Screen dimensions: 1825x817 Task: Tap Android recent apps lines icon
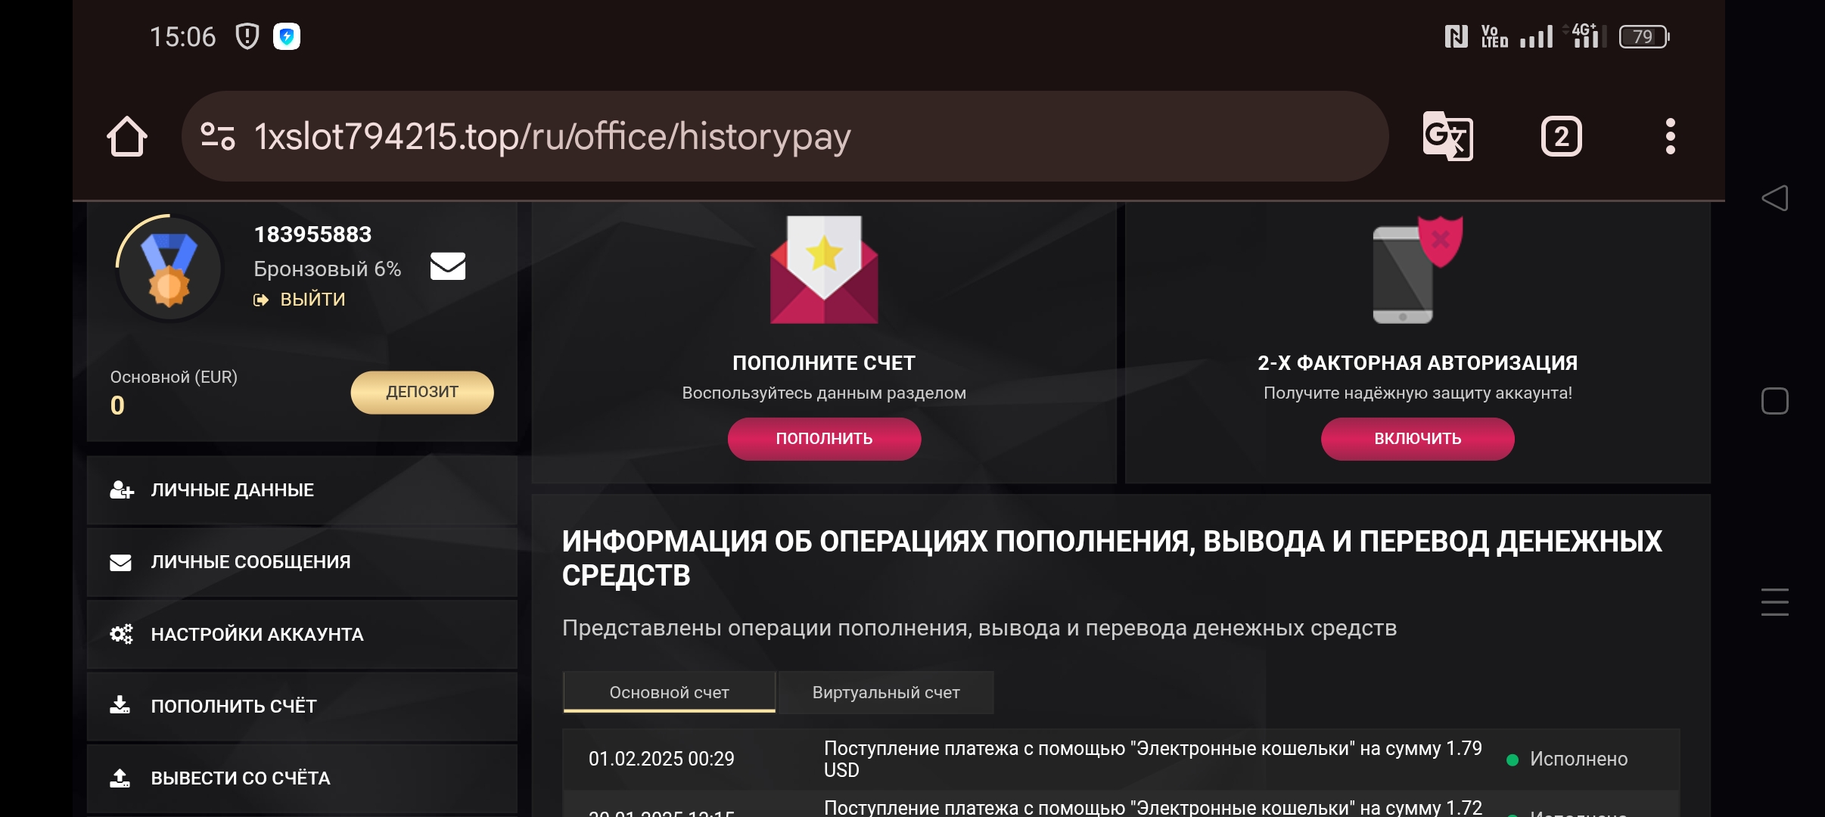coord(1774,602)
